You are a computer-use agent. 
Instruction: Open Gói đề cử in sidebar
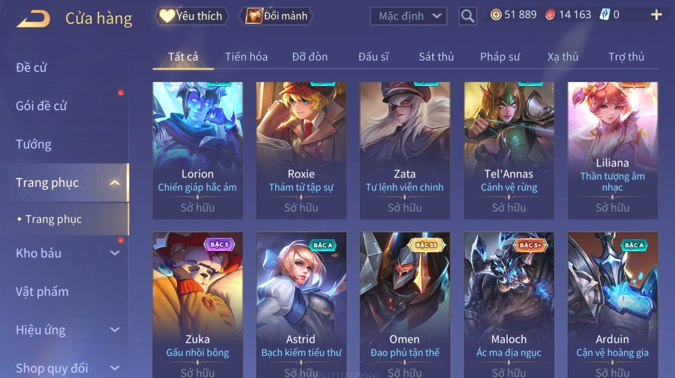tap(41, 106)
